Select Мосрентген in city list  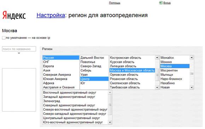click(175, 70)
